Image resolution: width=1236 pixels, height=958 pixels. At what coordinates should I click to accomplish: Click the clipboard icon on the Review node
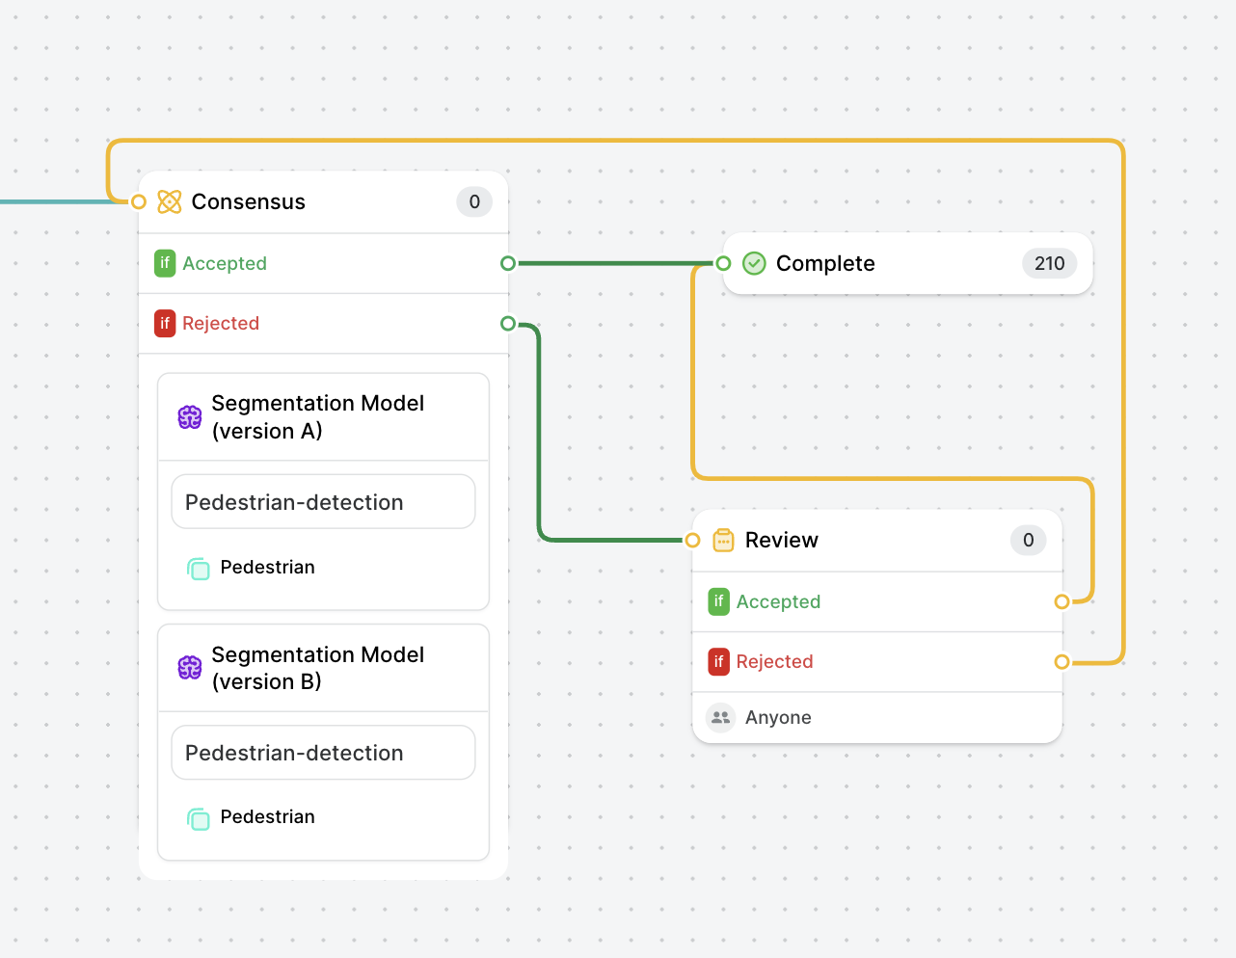click(722, 540)
